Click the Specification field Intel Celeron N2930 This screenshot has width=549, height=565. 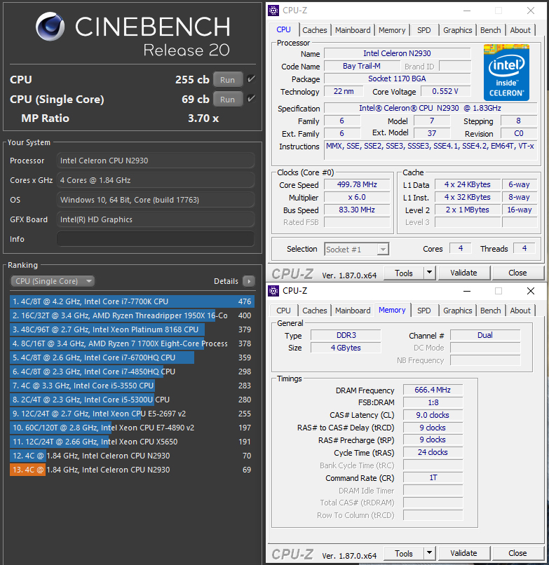point(431,108)
